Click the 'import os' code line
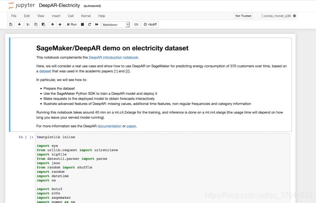The height and width of the screenshot is (203, 316). (x=46, y=180)
